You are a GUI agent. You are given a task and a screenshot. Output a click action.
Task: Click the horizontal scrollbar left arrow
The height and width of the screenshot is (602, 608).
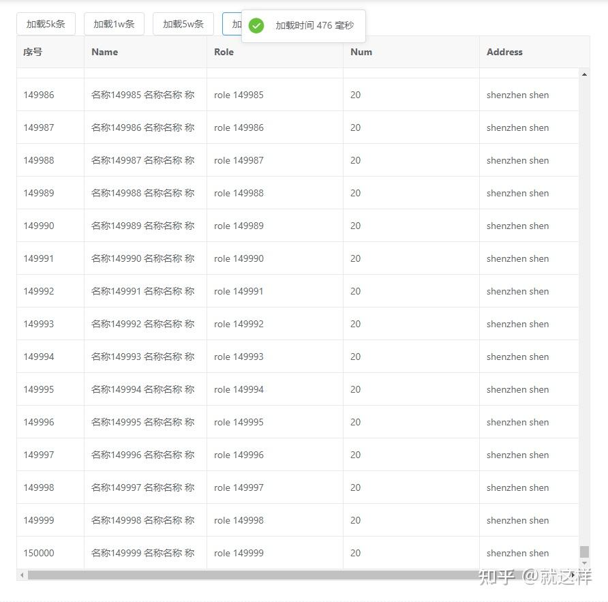[x=21, y=575]
